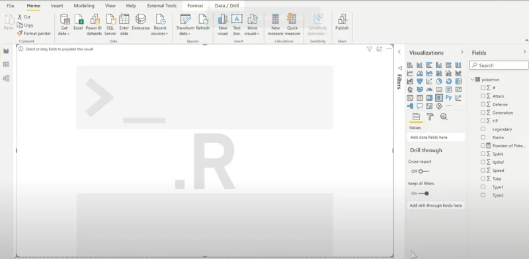Tick the HP field checkbox
The image size is (529, 259).
tap(483, 121)
